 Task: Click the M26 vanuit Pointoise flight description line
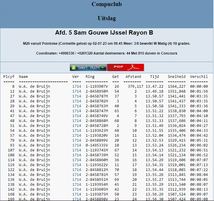107,44
